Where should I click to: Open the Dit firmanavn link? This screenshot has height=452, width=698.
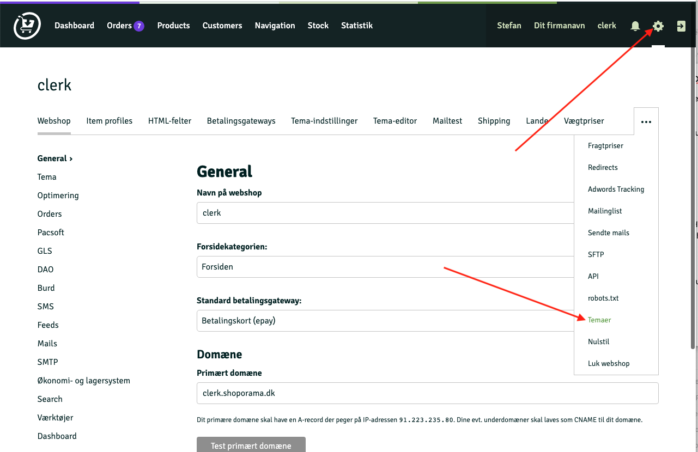(x=559, y=25)
